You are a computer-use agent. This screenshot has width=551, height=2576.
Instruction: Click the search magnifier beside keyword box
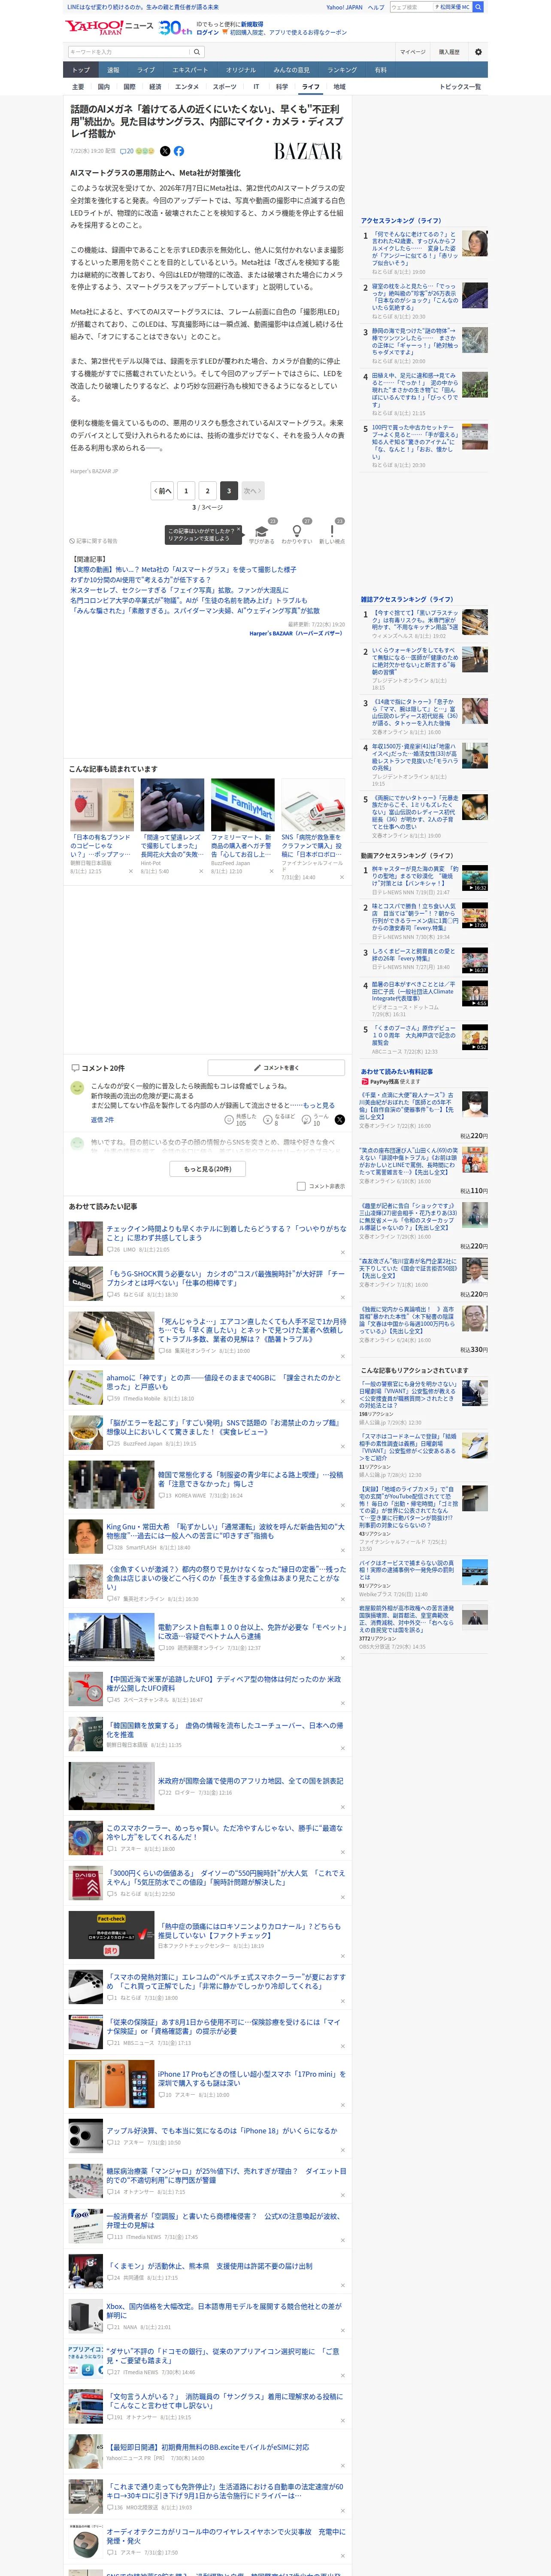pyautogui.click(x=197, y=52)
